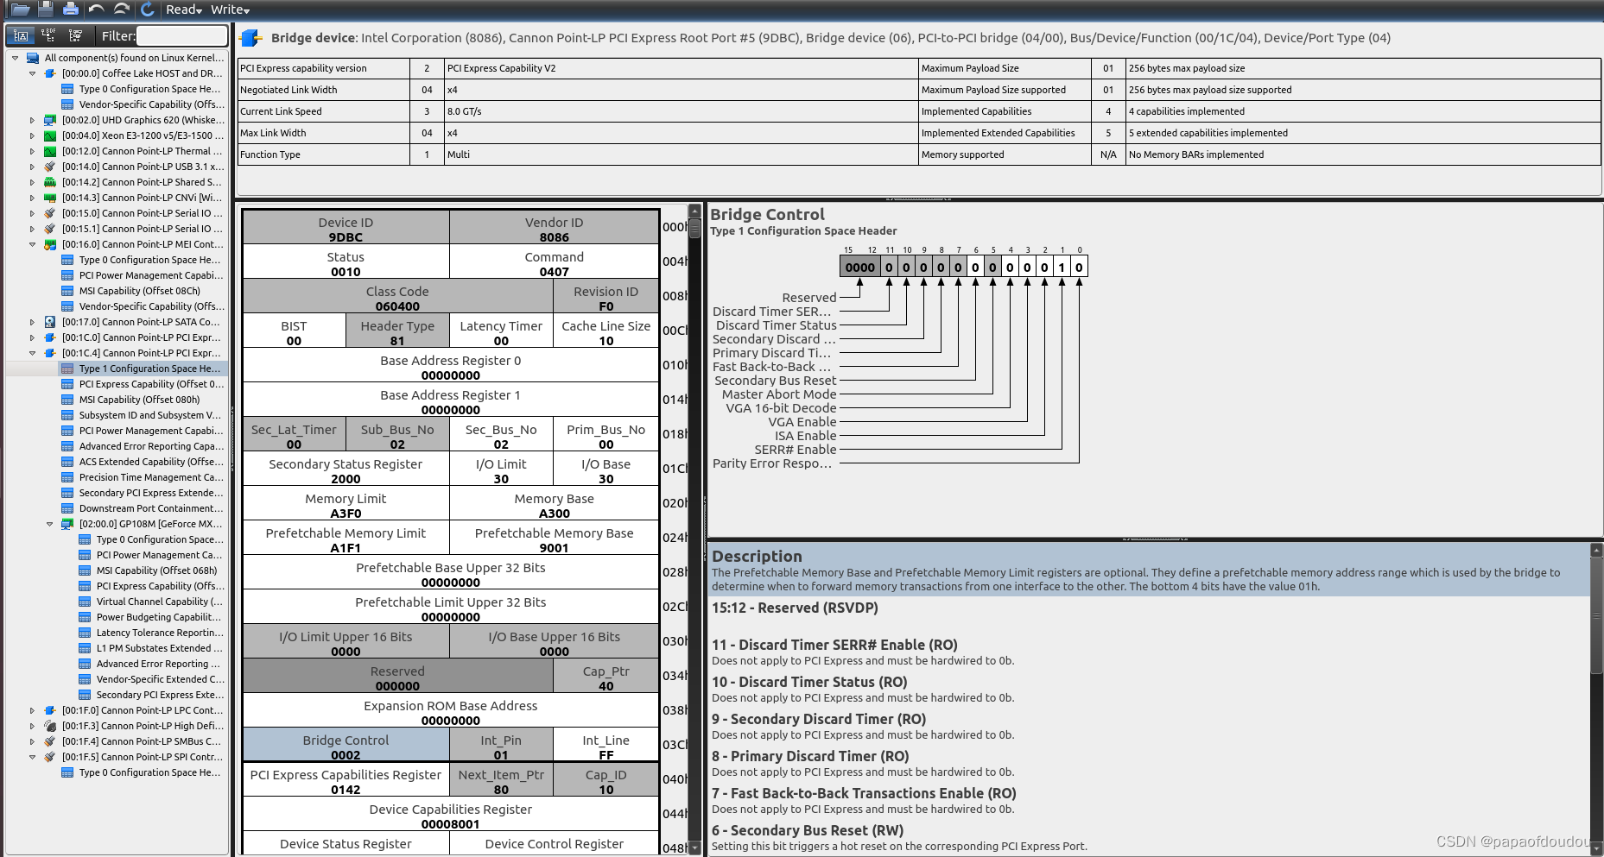Click the disk drive icon of [00:17.0] SATA

click(x=50, y=322)
